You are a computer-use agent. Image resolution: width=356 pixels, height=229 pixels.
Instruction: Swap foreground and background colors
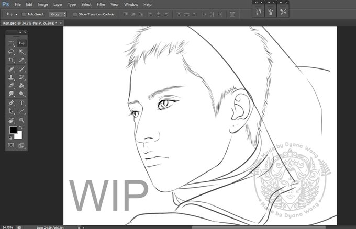coord(21,127)
